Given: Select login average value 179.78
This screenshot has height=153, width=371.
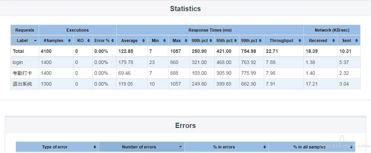Looking at the screenshot, I should (126, 63).
